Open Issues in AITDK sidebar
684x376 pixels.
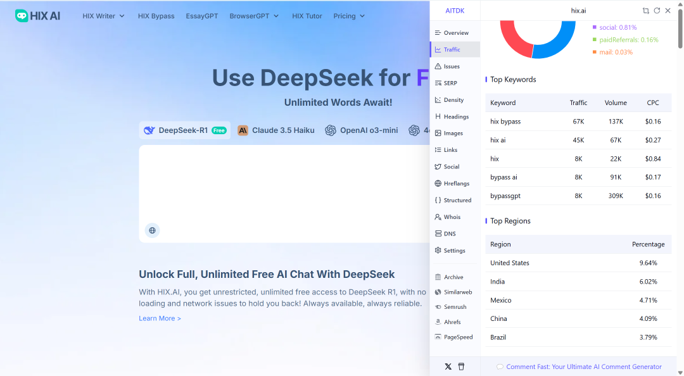click(x=455, y=66)
